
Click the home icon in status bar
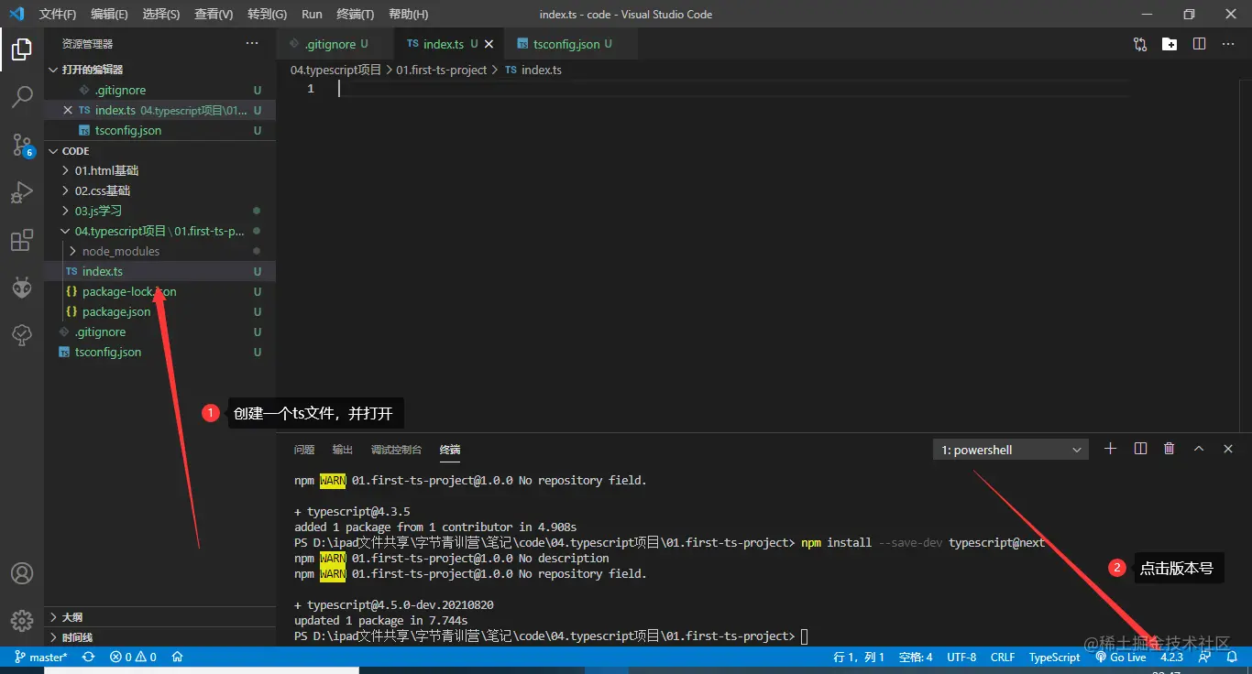click(x=178, y=657)
